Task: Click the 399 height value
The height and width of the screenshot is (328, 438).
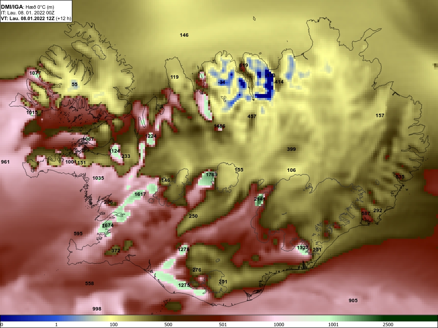Action: click(x=291, y=149)
